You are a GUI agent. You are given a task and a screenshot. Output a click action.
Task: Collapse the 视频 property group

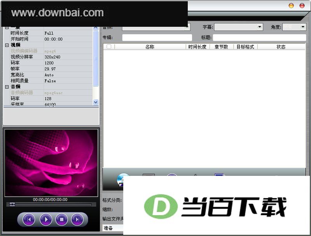(x=7, y=45)
